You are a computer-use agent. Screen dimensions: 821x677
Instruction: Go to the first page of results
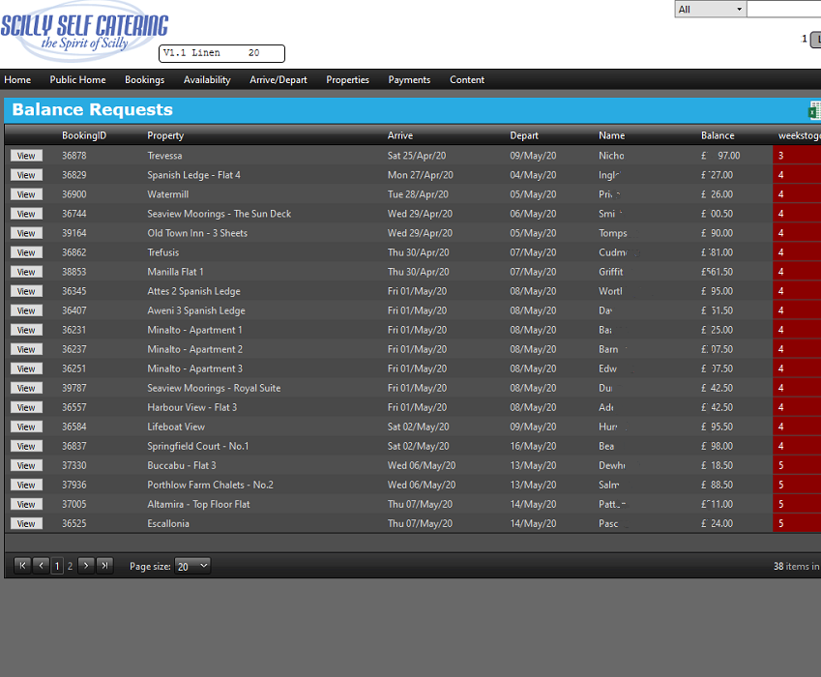coord(22,566)
